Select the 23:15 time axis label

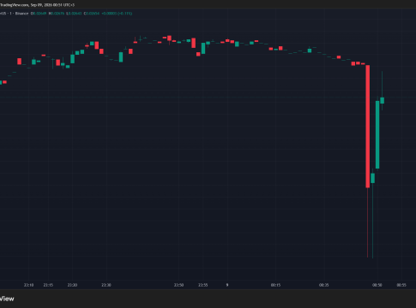click(48, 285)
